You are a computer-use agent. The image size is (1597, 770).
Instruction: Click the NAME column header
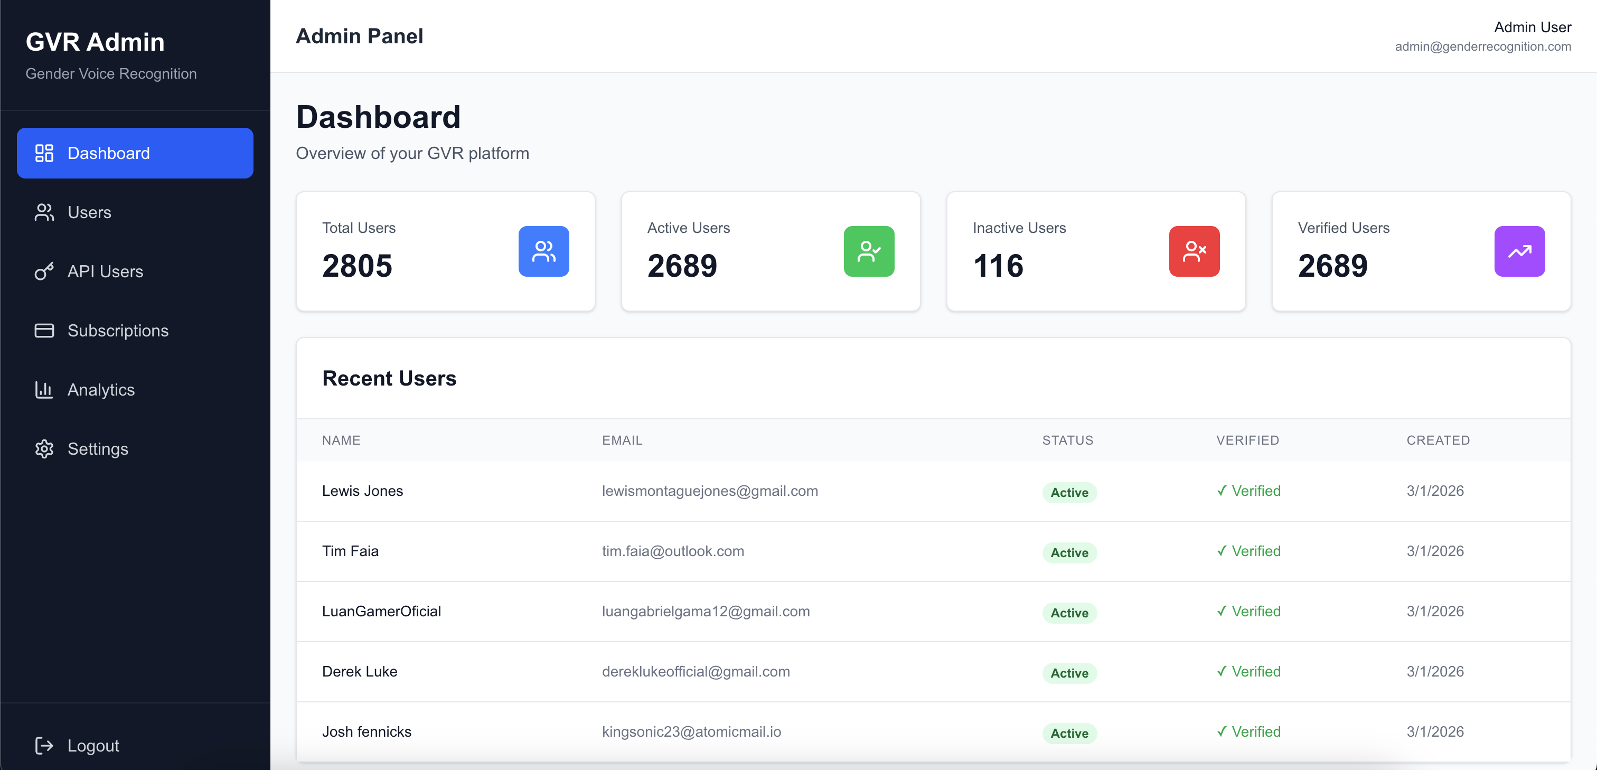click(x=341, y=440)
